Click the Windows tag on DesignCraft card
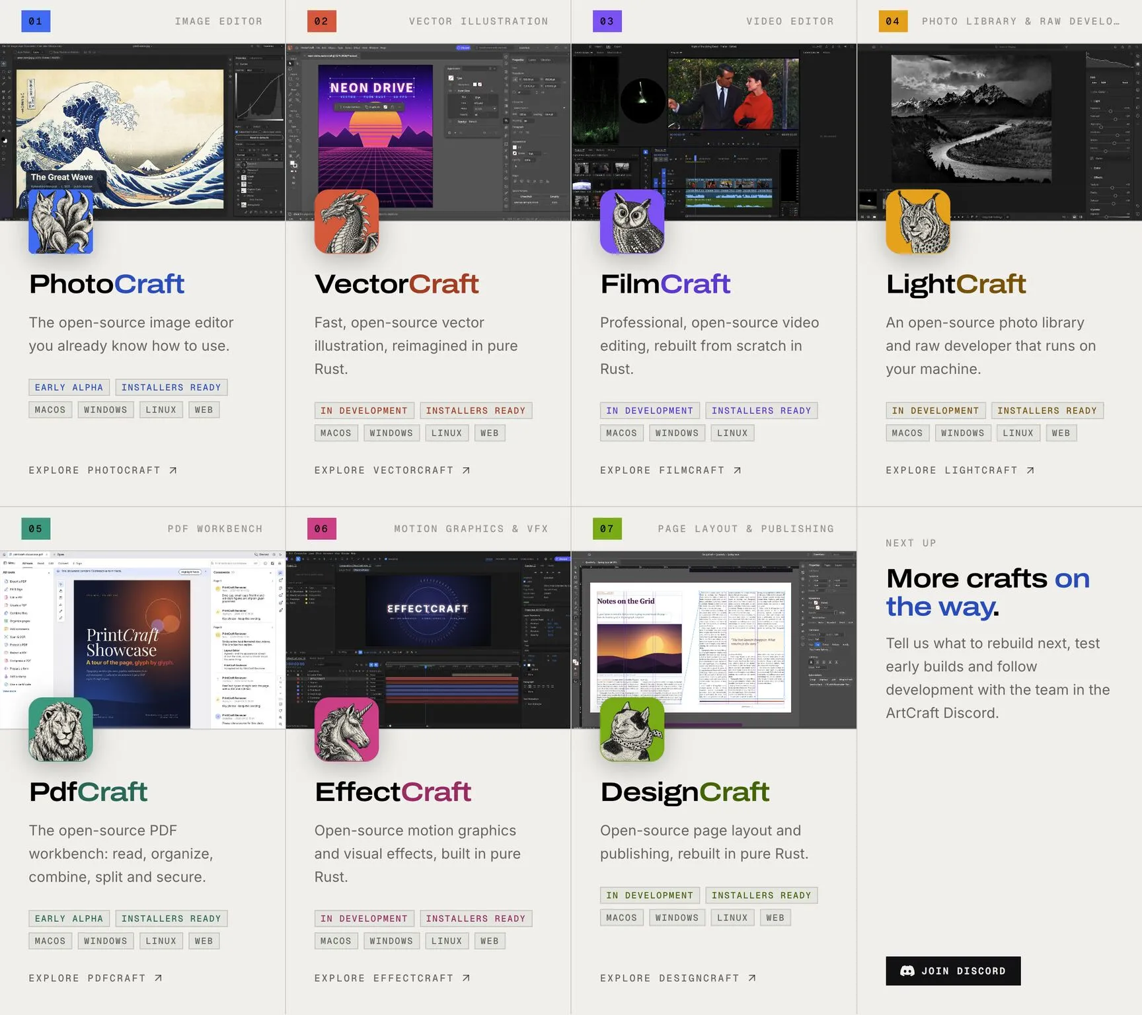 coord(677,918)
